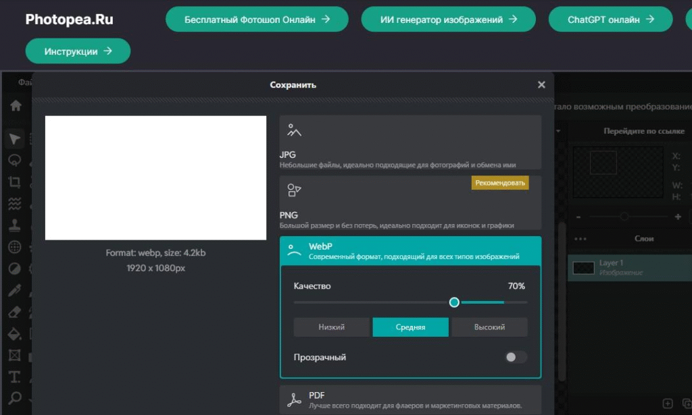Screen dimensions: 692x415
Task: Choose the Высокий quality preset
Action: point(489,327)
